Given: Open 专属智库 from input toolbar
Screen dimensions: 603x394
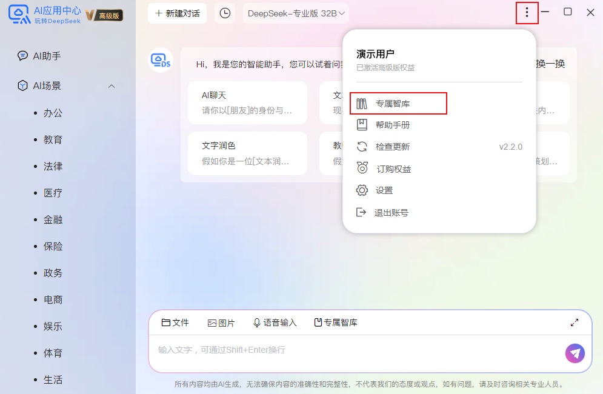Looking at the screenshot, I should (x=336, y=322).
